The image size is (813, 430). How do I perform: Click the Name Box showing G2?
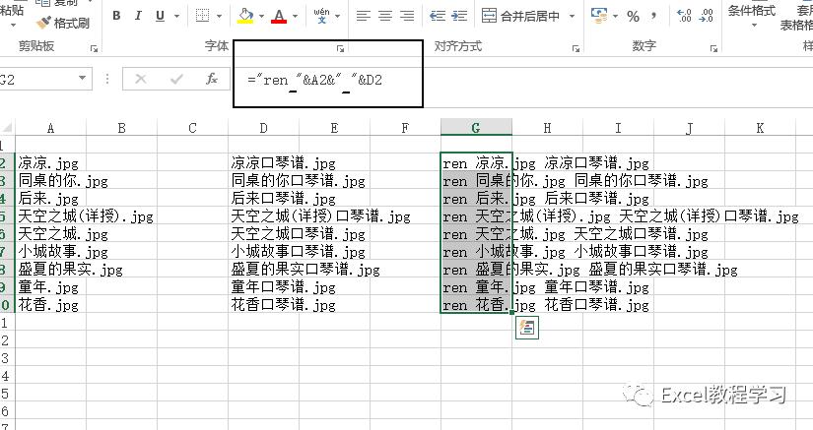(x=37, y=79)
